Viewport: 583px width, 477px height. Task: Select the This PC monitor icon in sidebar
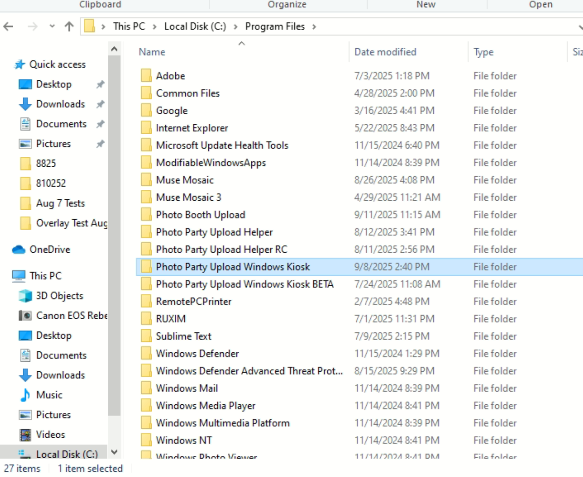pos(19,276)
